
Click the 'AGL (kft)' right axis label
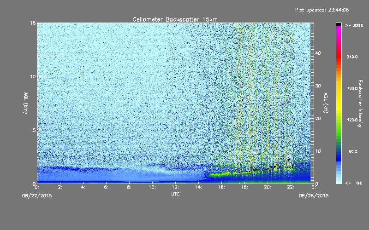click(x=326, y=103)
